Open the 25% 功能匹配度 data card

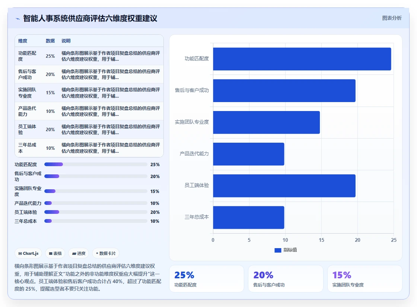click(206, 279)
